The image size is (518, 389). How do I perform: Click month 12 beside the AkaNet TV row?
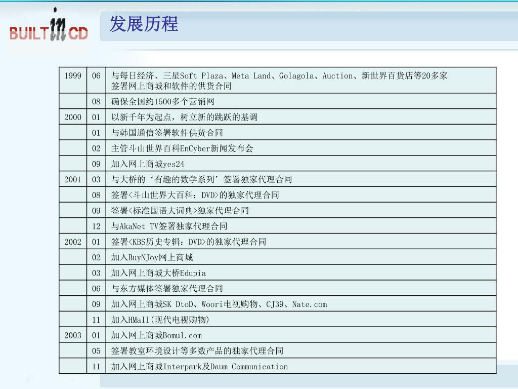coord(96,226)
